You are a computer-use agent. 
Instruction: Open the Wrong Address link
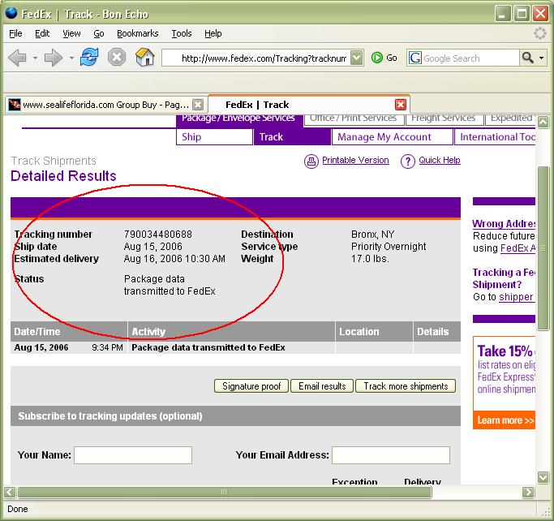504,224
